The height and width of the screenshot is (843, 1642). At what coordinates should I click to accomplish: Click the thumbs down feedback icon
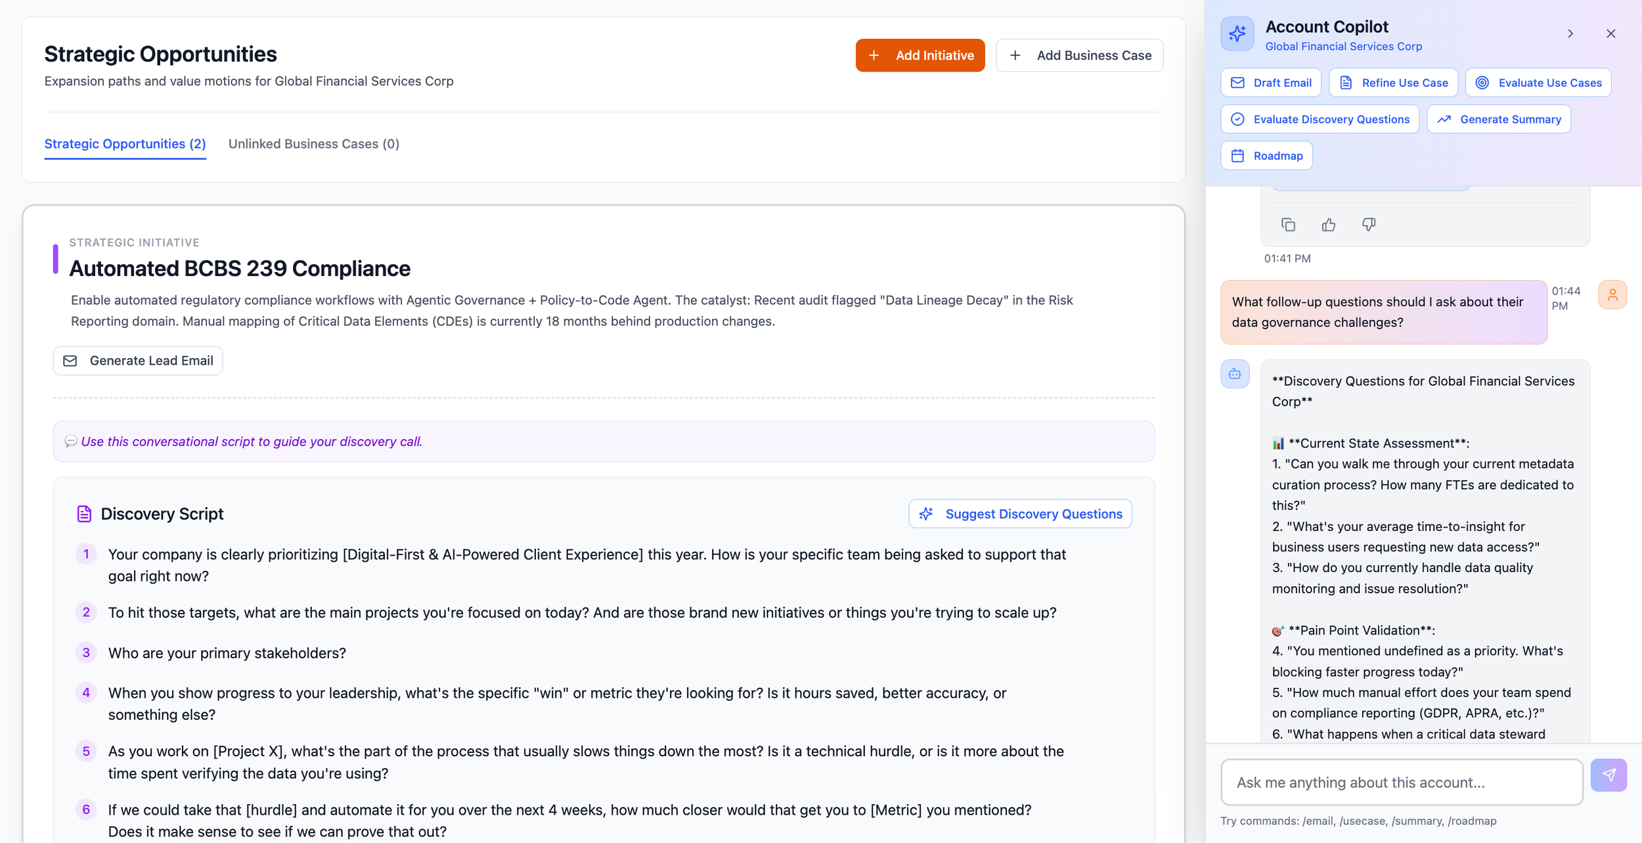[1369, 225]
